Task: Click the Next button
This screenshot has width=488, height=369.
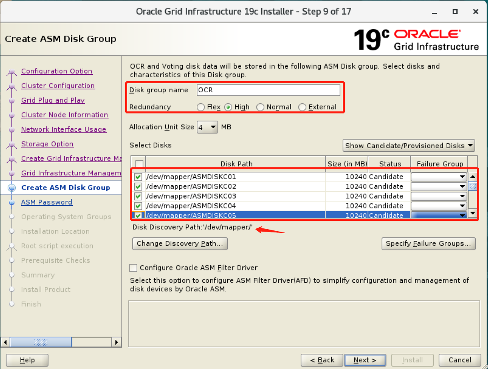Action: [x=365, y=360]
